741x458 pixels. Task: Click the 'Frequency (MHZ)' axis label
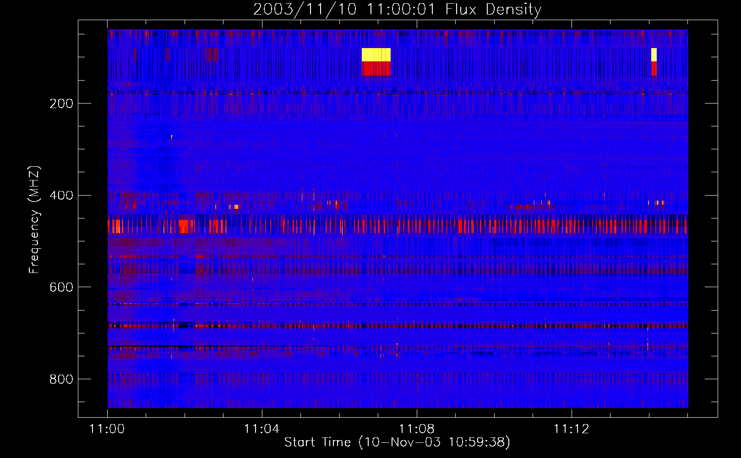34,220
